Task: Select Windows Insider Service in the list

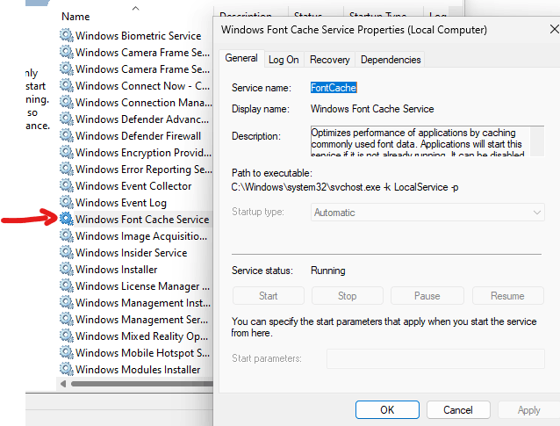Action: coord(136,252)
